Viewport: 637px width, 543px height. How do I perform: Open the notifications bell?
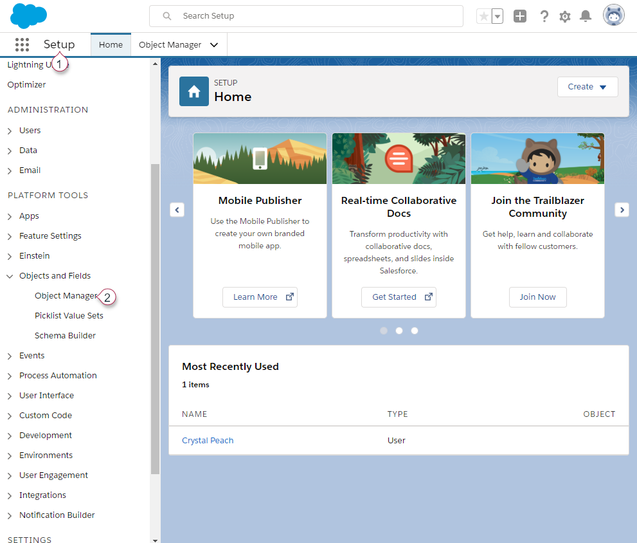point(586,16)
